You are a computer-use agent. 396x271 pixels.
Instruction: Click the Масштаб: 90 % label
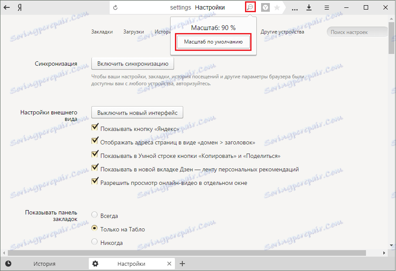coord(213,28)
